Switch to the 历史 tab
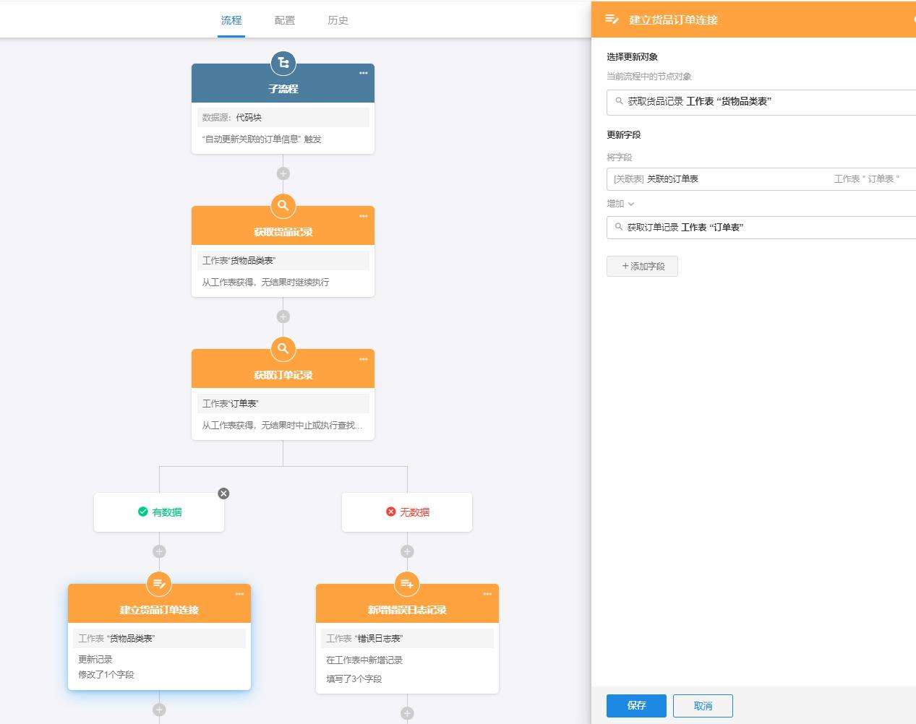This screenshot has width=916, height=724. click(338, 20)
